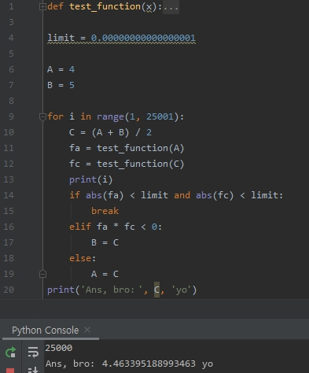Expand the folded ellipsis after test_function(x):

pyautogui.click(x=171, y=7)
